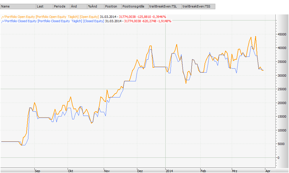Click the 20000 price axis label

pos(282,103)
